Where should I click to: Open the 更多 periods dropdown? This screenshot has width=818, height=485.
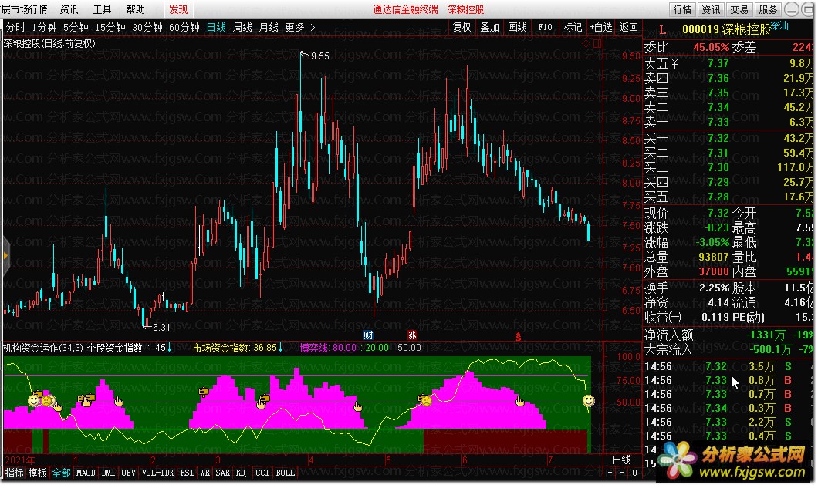click(295, 27)
